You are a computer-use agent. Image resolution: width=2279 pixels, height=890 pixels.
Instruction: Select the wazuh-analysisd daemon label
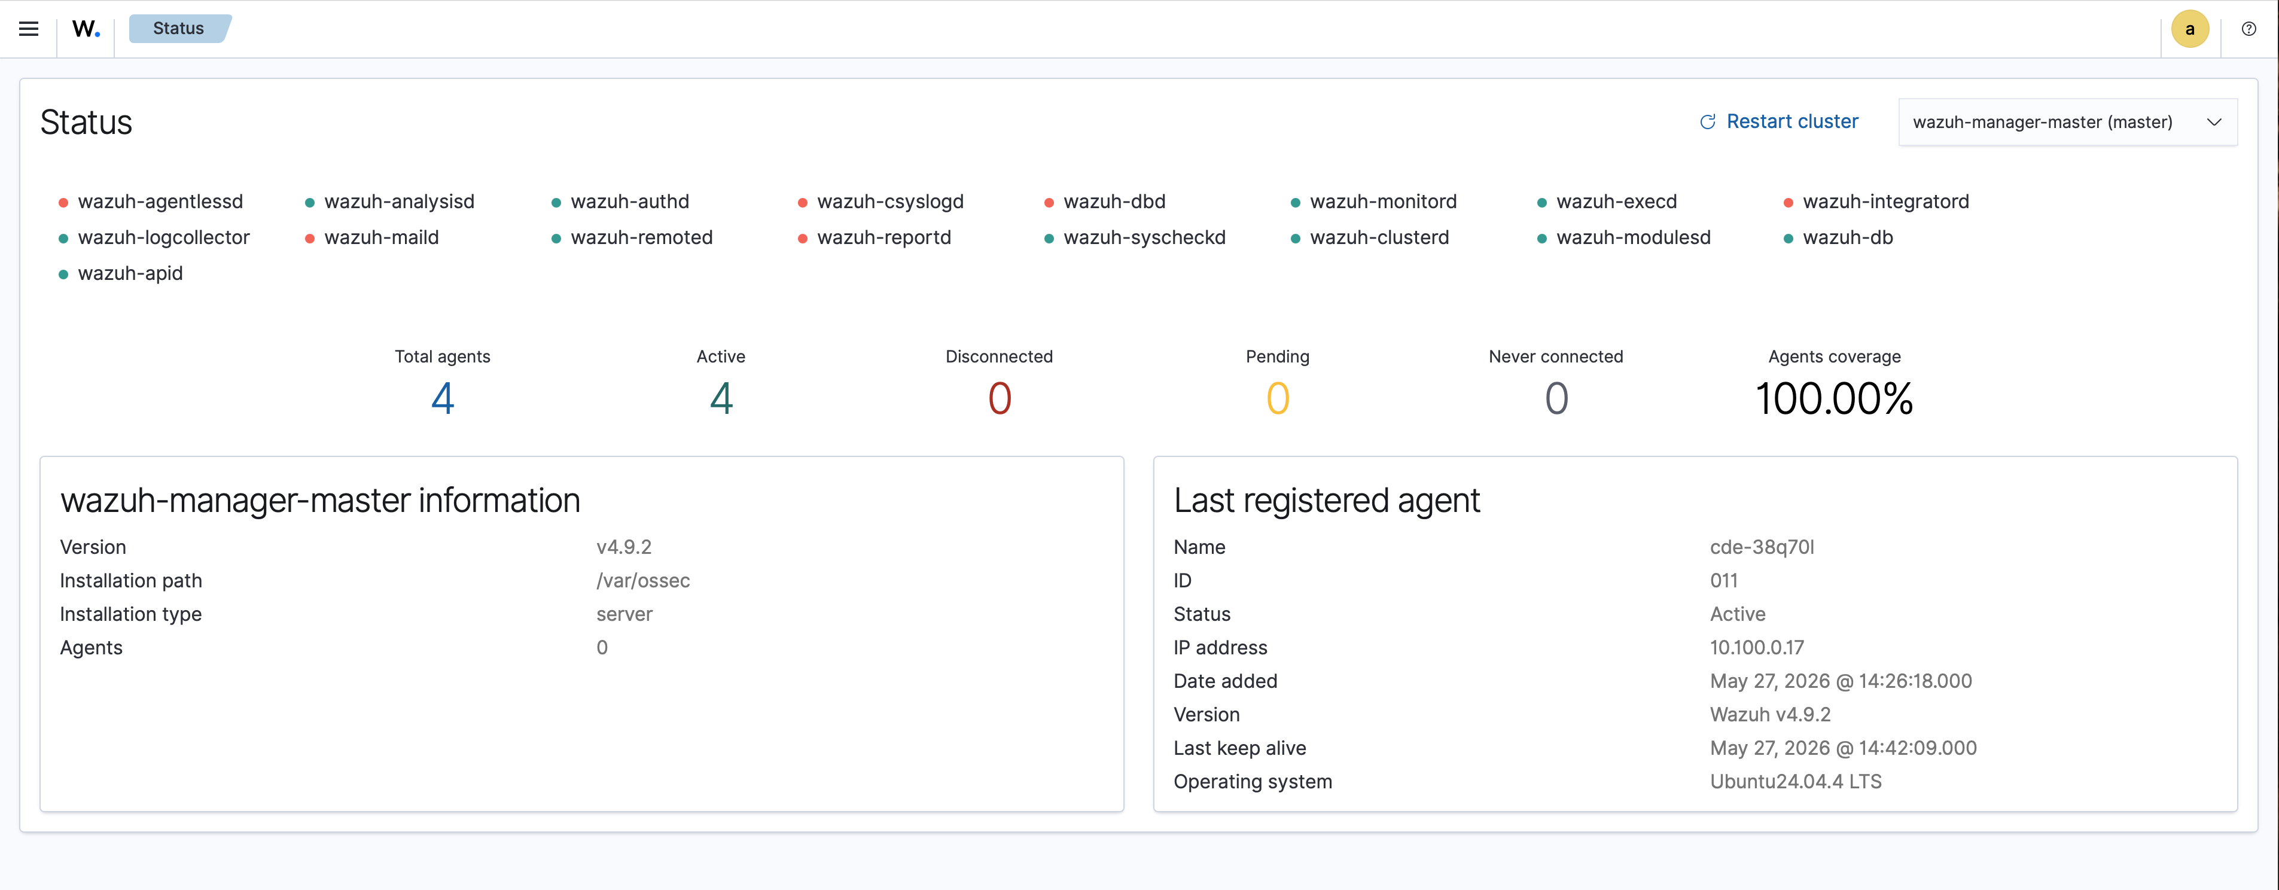click(399, 202)
